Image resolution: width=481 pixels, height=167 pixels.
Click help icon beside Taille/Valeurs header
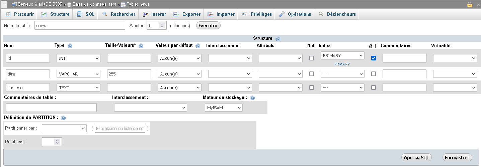click(141, 46)
